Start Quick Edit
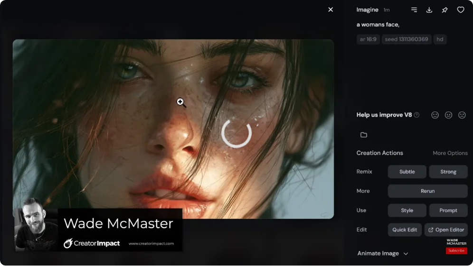This screenshot has width=473, height=266. (405, 229)
